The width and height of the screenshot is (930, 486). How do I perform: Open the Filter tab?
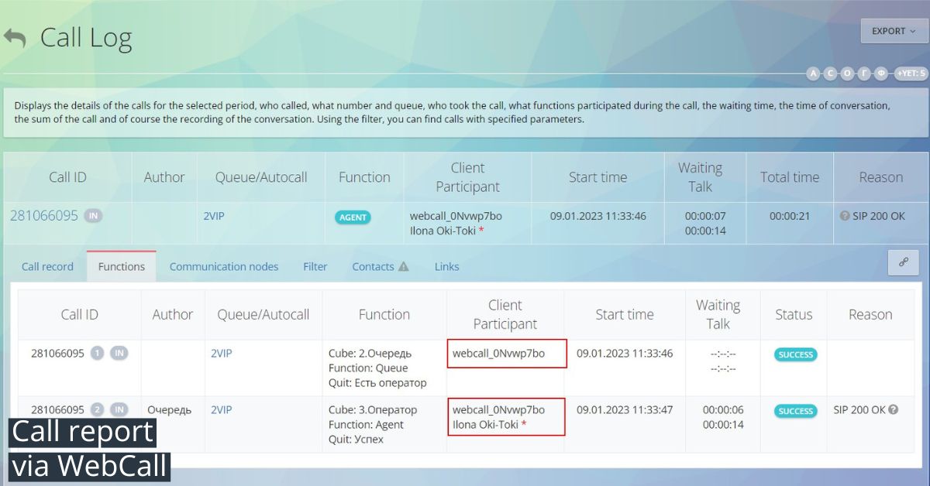coord(315,266)
